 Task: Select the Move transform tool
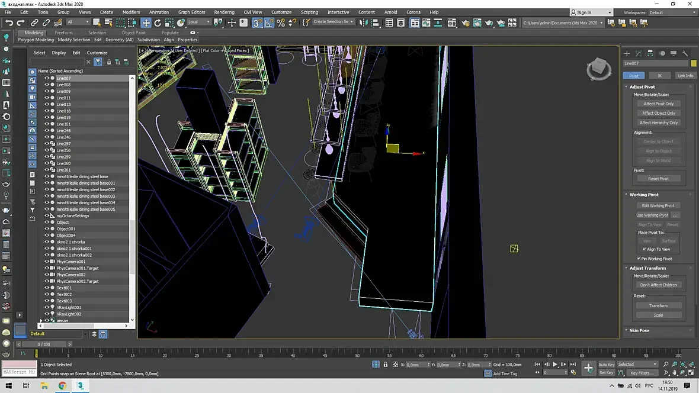146,22
